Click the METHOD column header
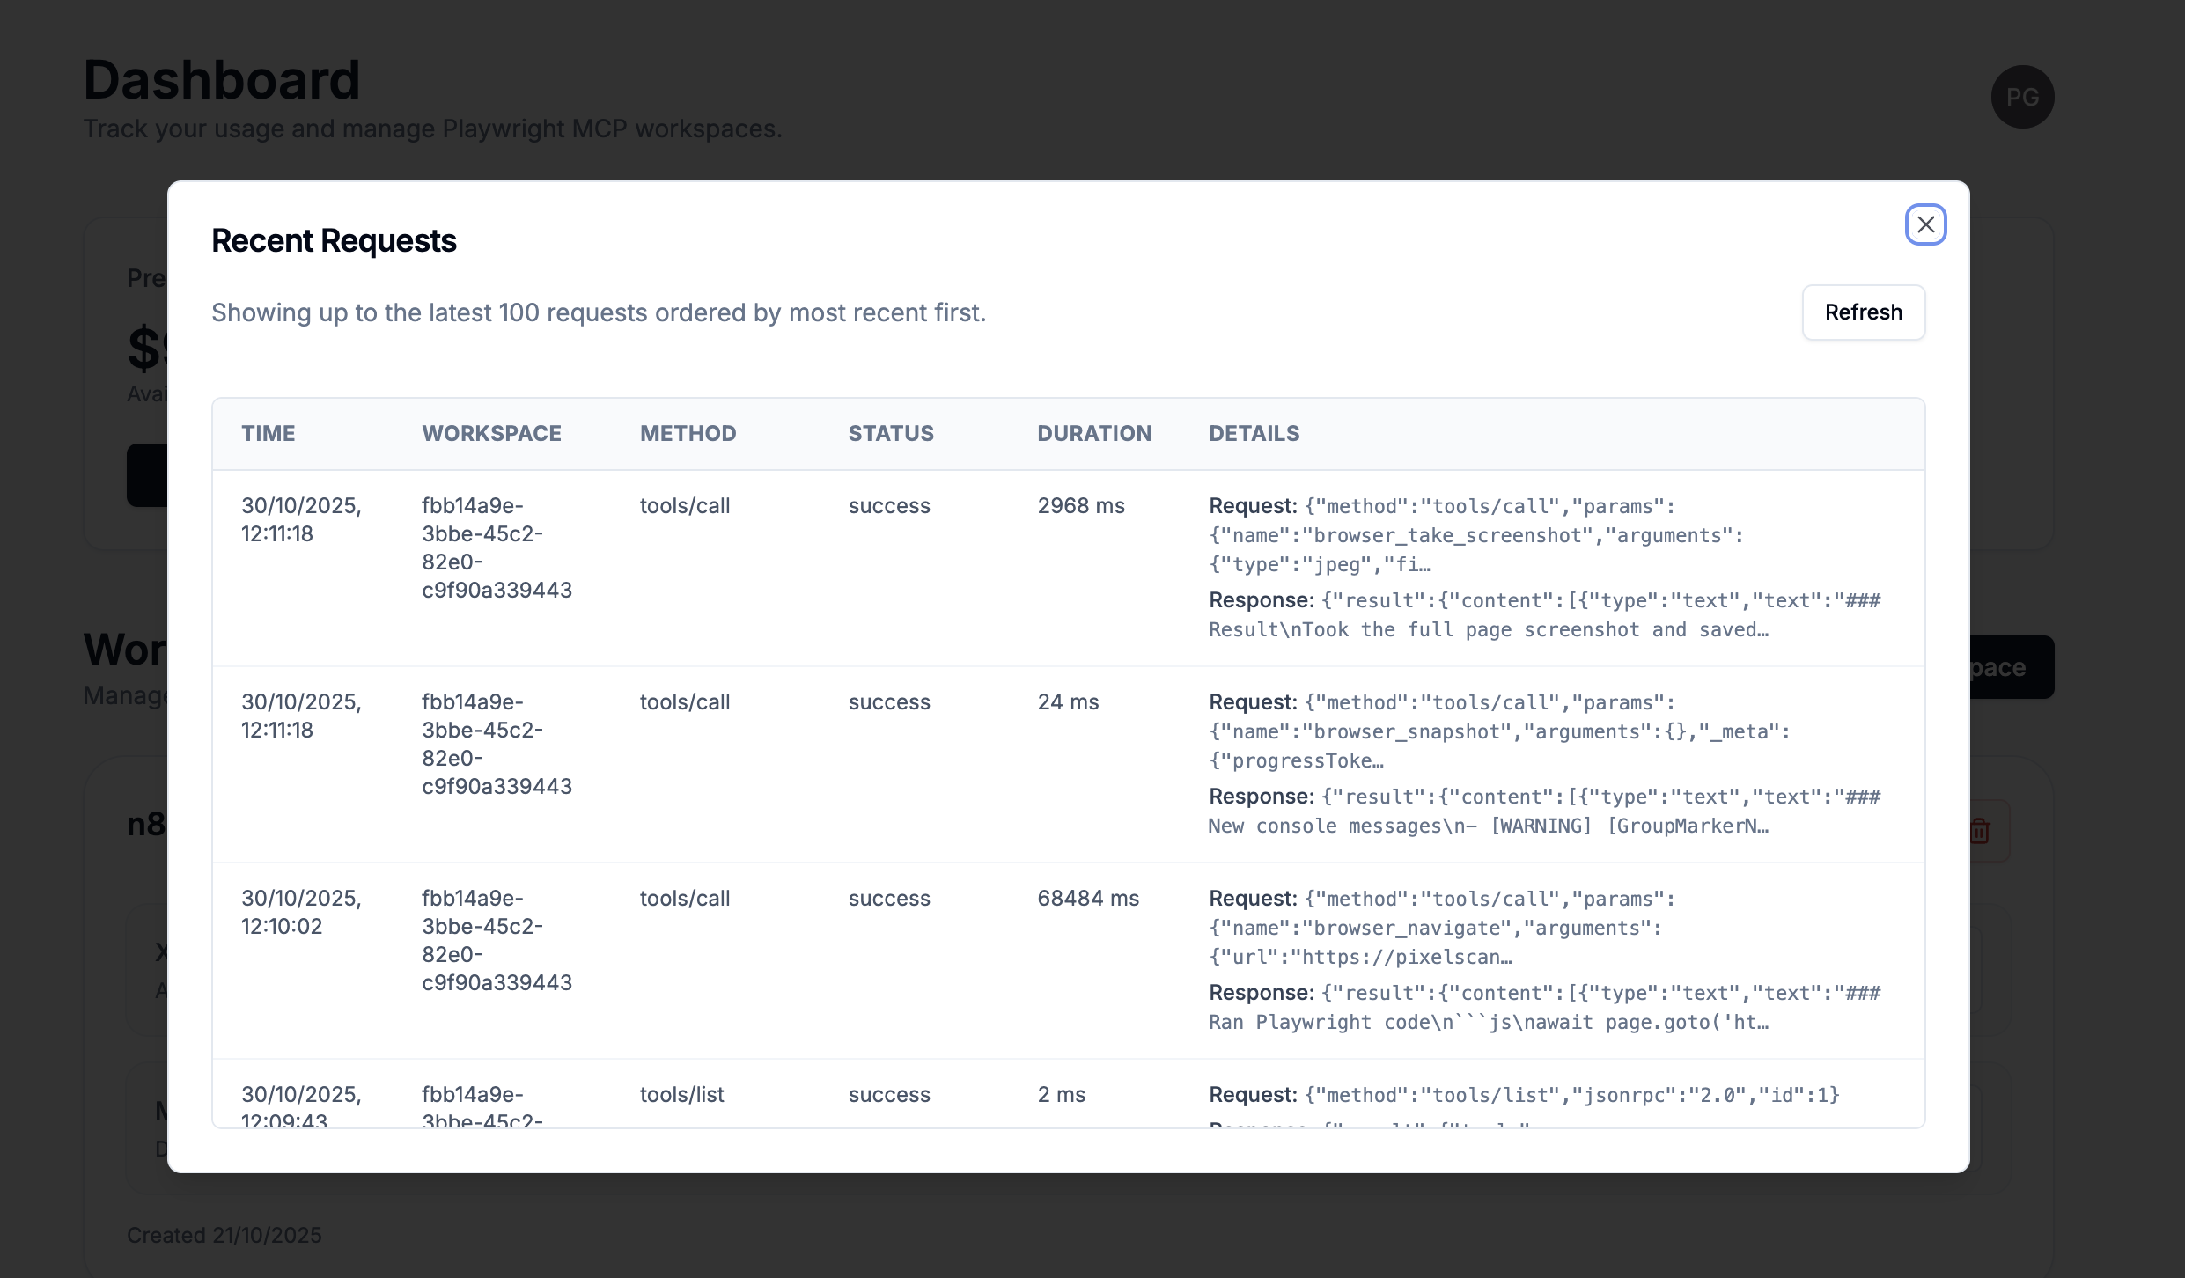 (688, 433)
